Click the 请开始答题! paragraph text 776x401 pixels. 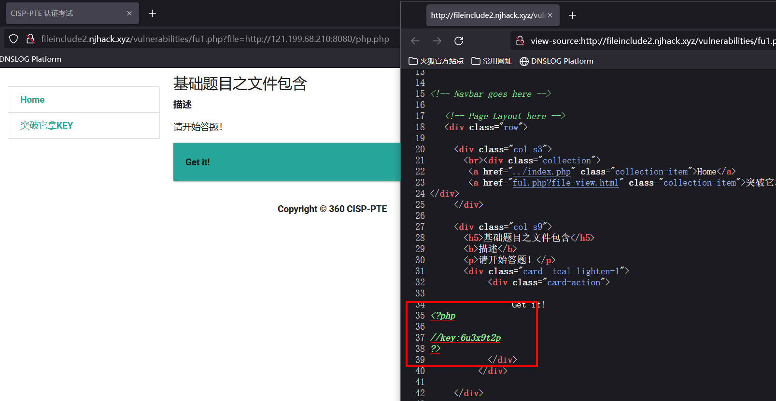(198, 127)
